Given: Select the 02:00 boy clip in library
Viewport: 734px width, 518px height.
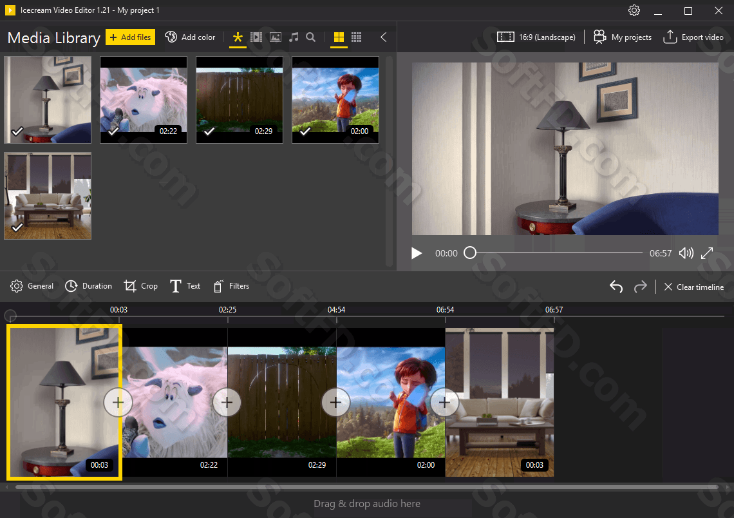Looking at the screenshot, I should [335, 100].
